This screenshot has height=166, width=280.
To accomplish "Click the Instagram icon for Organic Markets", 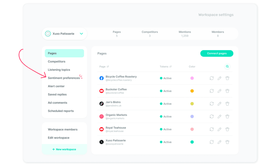I will pyautogui.click(x=101, y=116).
